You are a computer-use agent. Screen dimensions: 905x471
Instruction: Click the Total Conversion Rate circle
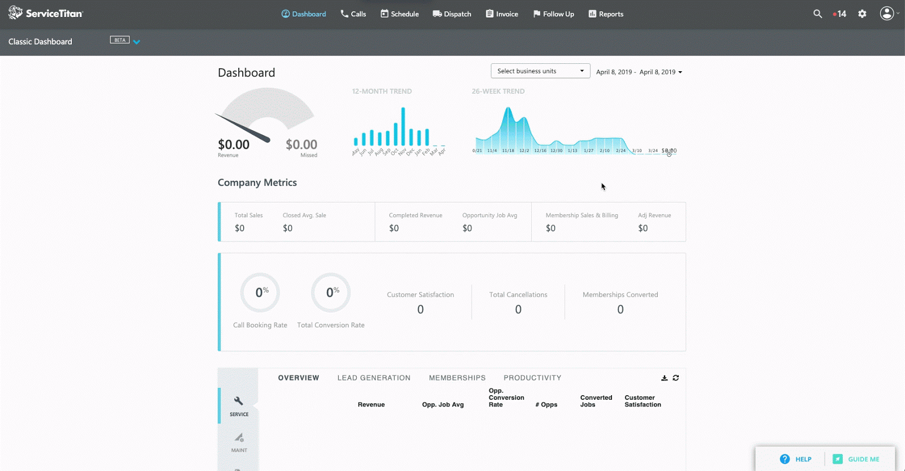coord(331,292)
